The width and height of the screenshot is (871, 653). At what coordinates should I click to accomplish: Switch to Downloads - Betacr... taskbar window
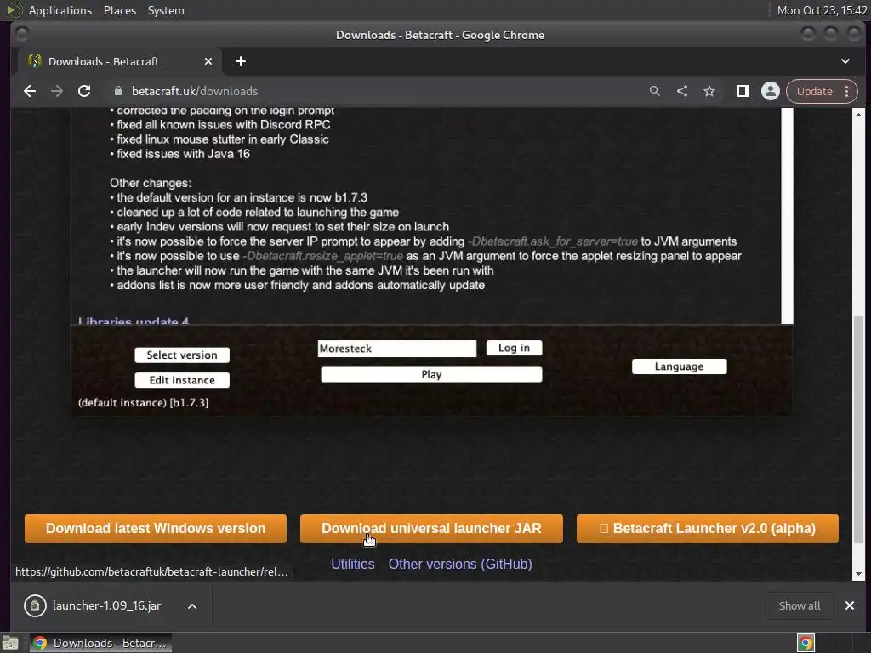click(x=101, y=643)
